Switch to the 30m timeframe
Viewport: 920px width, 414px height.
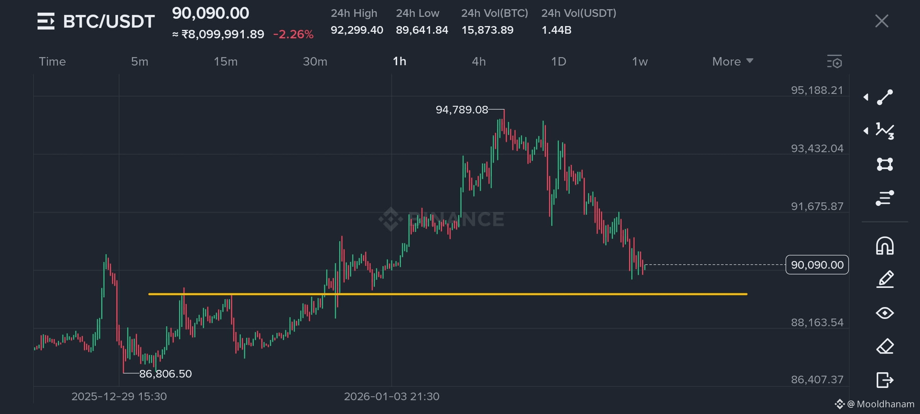tap(315, 61)
